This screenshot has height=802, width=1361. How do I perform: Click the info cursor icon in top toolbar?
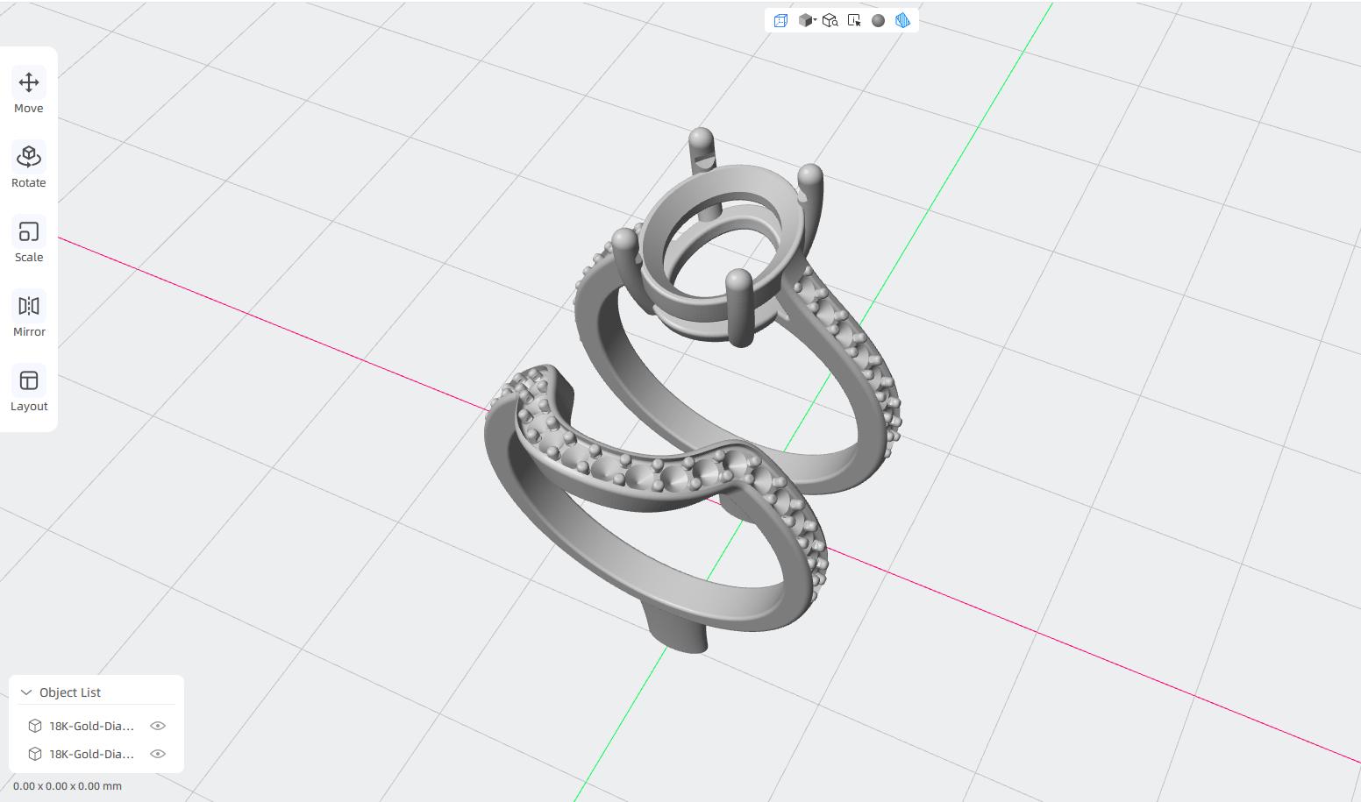(x=854, y=20)
